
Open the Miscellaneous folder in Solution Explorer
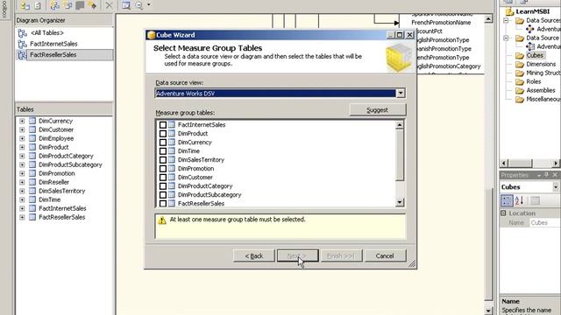coord(520,99)
